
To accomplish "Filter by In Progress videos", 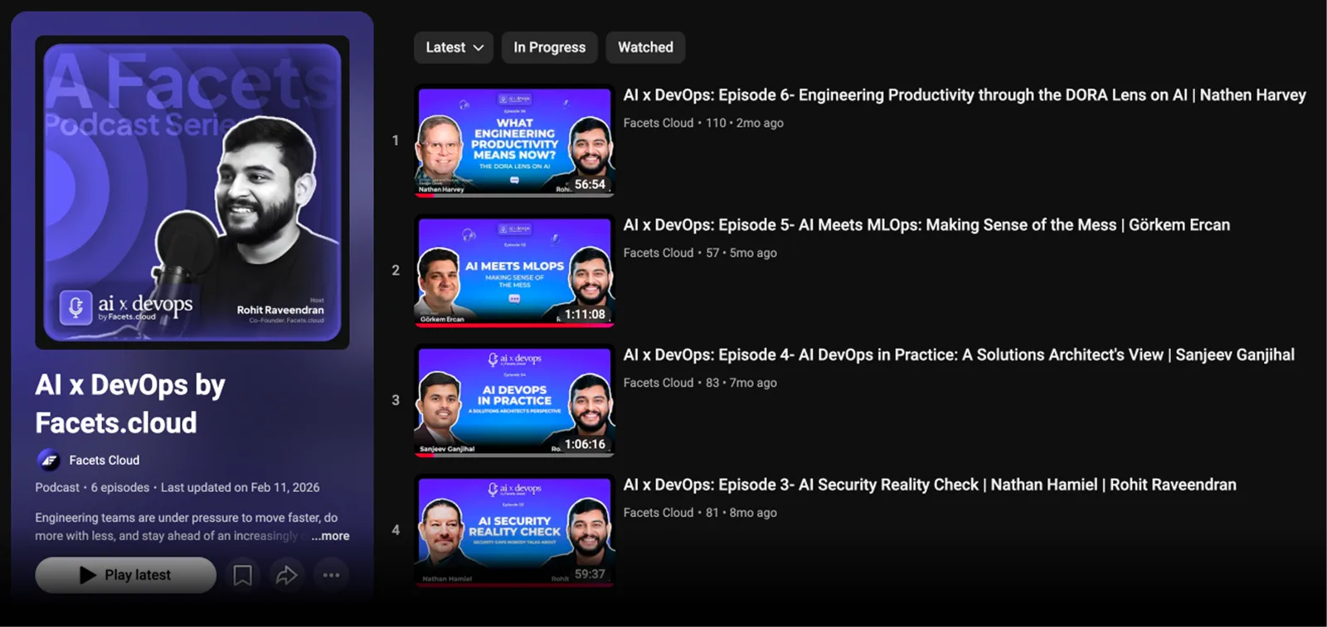I will [549, 47].
